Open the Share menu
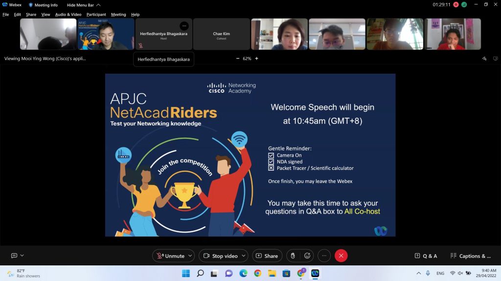This screenshot has height=281, width=501. tap(31, 15)
